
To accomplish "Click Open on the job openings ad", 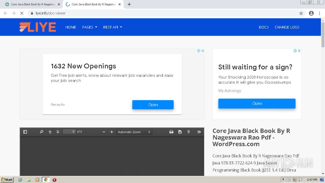I will coord(153,105).
